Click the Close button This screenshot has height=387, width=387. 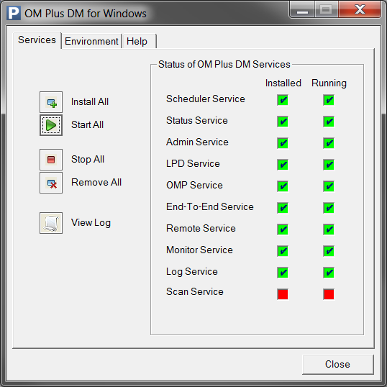(337, 365)
